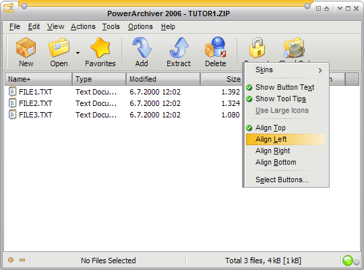Screen dimensions: 364x270
Task: Click the minus icon in status bar
Action: pyautogui.click(x=22, y=260)
